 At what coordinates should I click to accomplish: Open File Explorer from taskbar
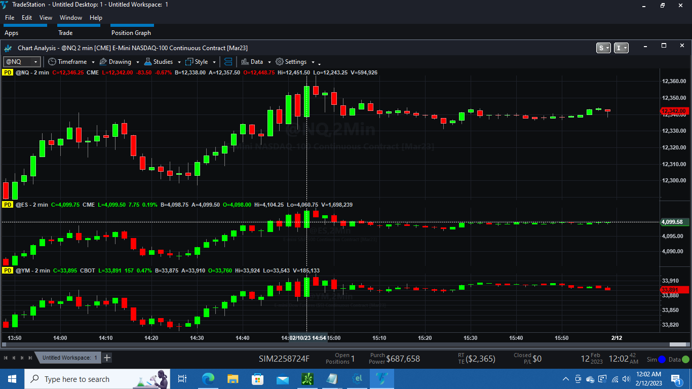[233, 379]
